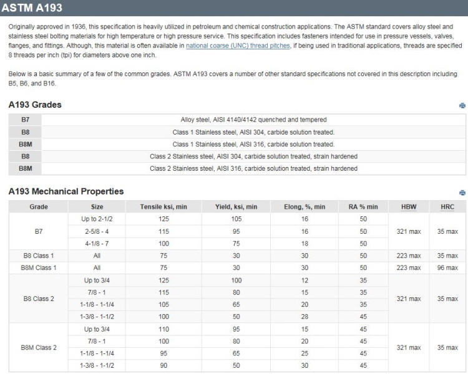The width and height of the screenshot is (468, 374).
Task: Click elongation value 25 for B8M Class 2
Action: pyautogui.click(x=305, y=353)
